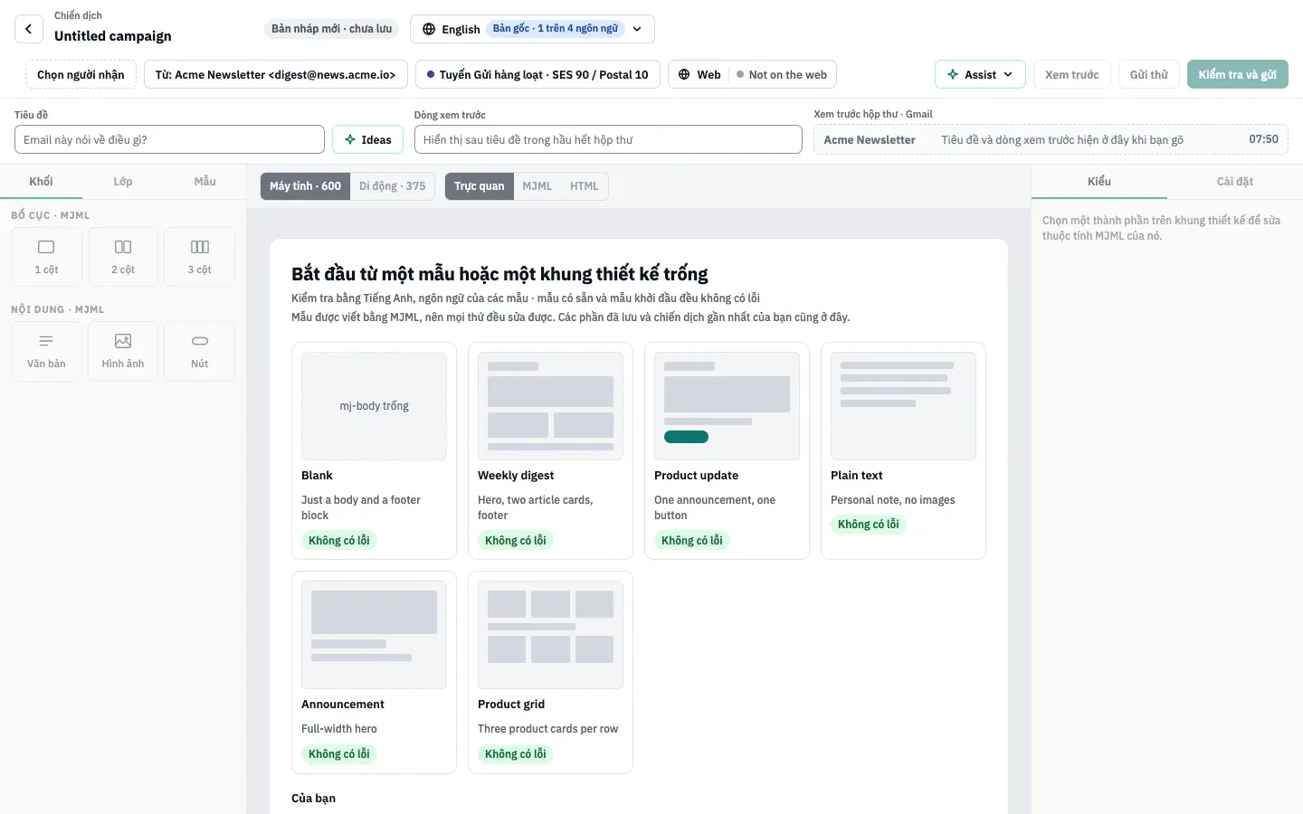
Task: Click the 'Gửi thử' test send button
Action: 1149,74
